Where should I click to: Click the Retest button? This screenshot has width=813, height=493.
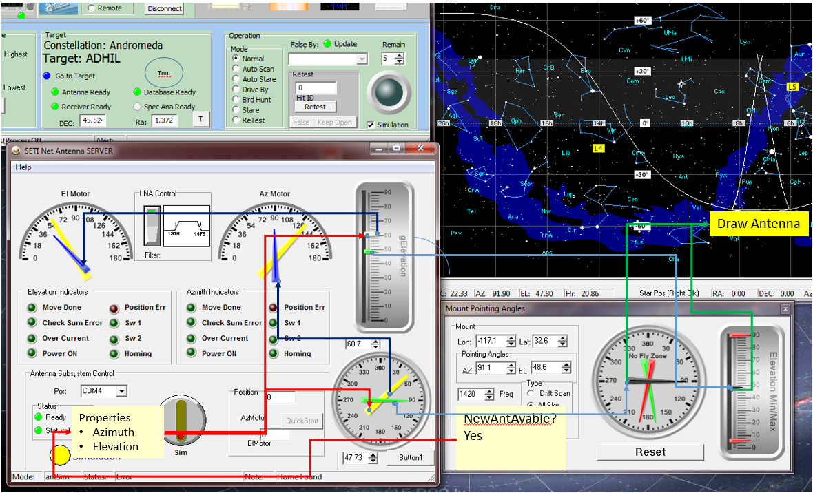pos(315,107)
